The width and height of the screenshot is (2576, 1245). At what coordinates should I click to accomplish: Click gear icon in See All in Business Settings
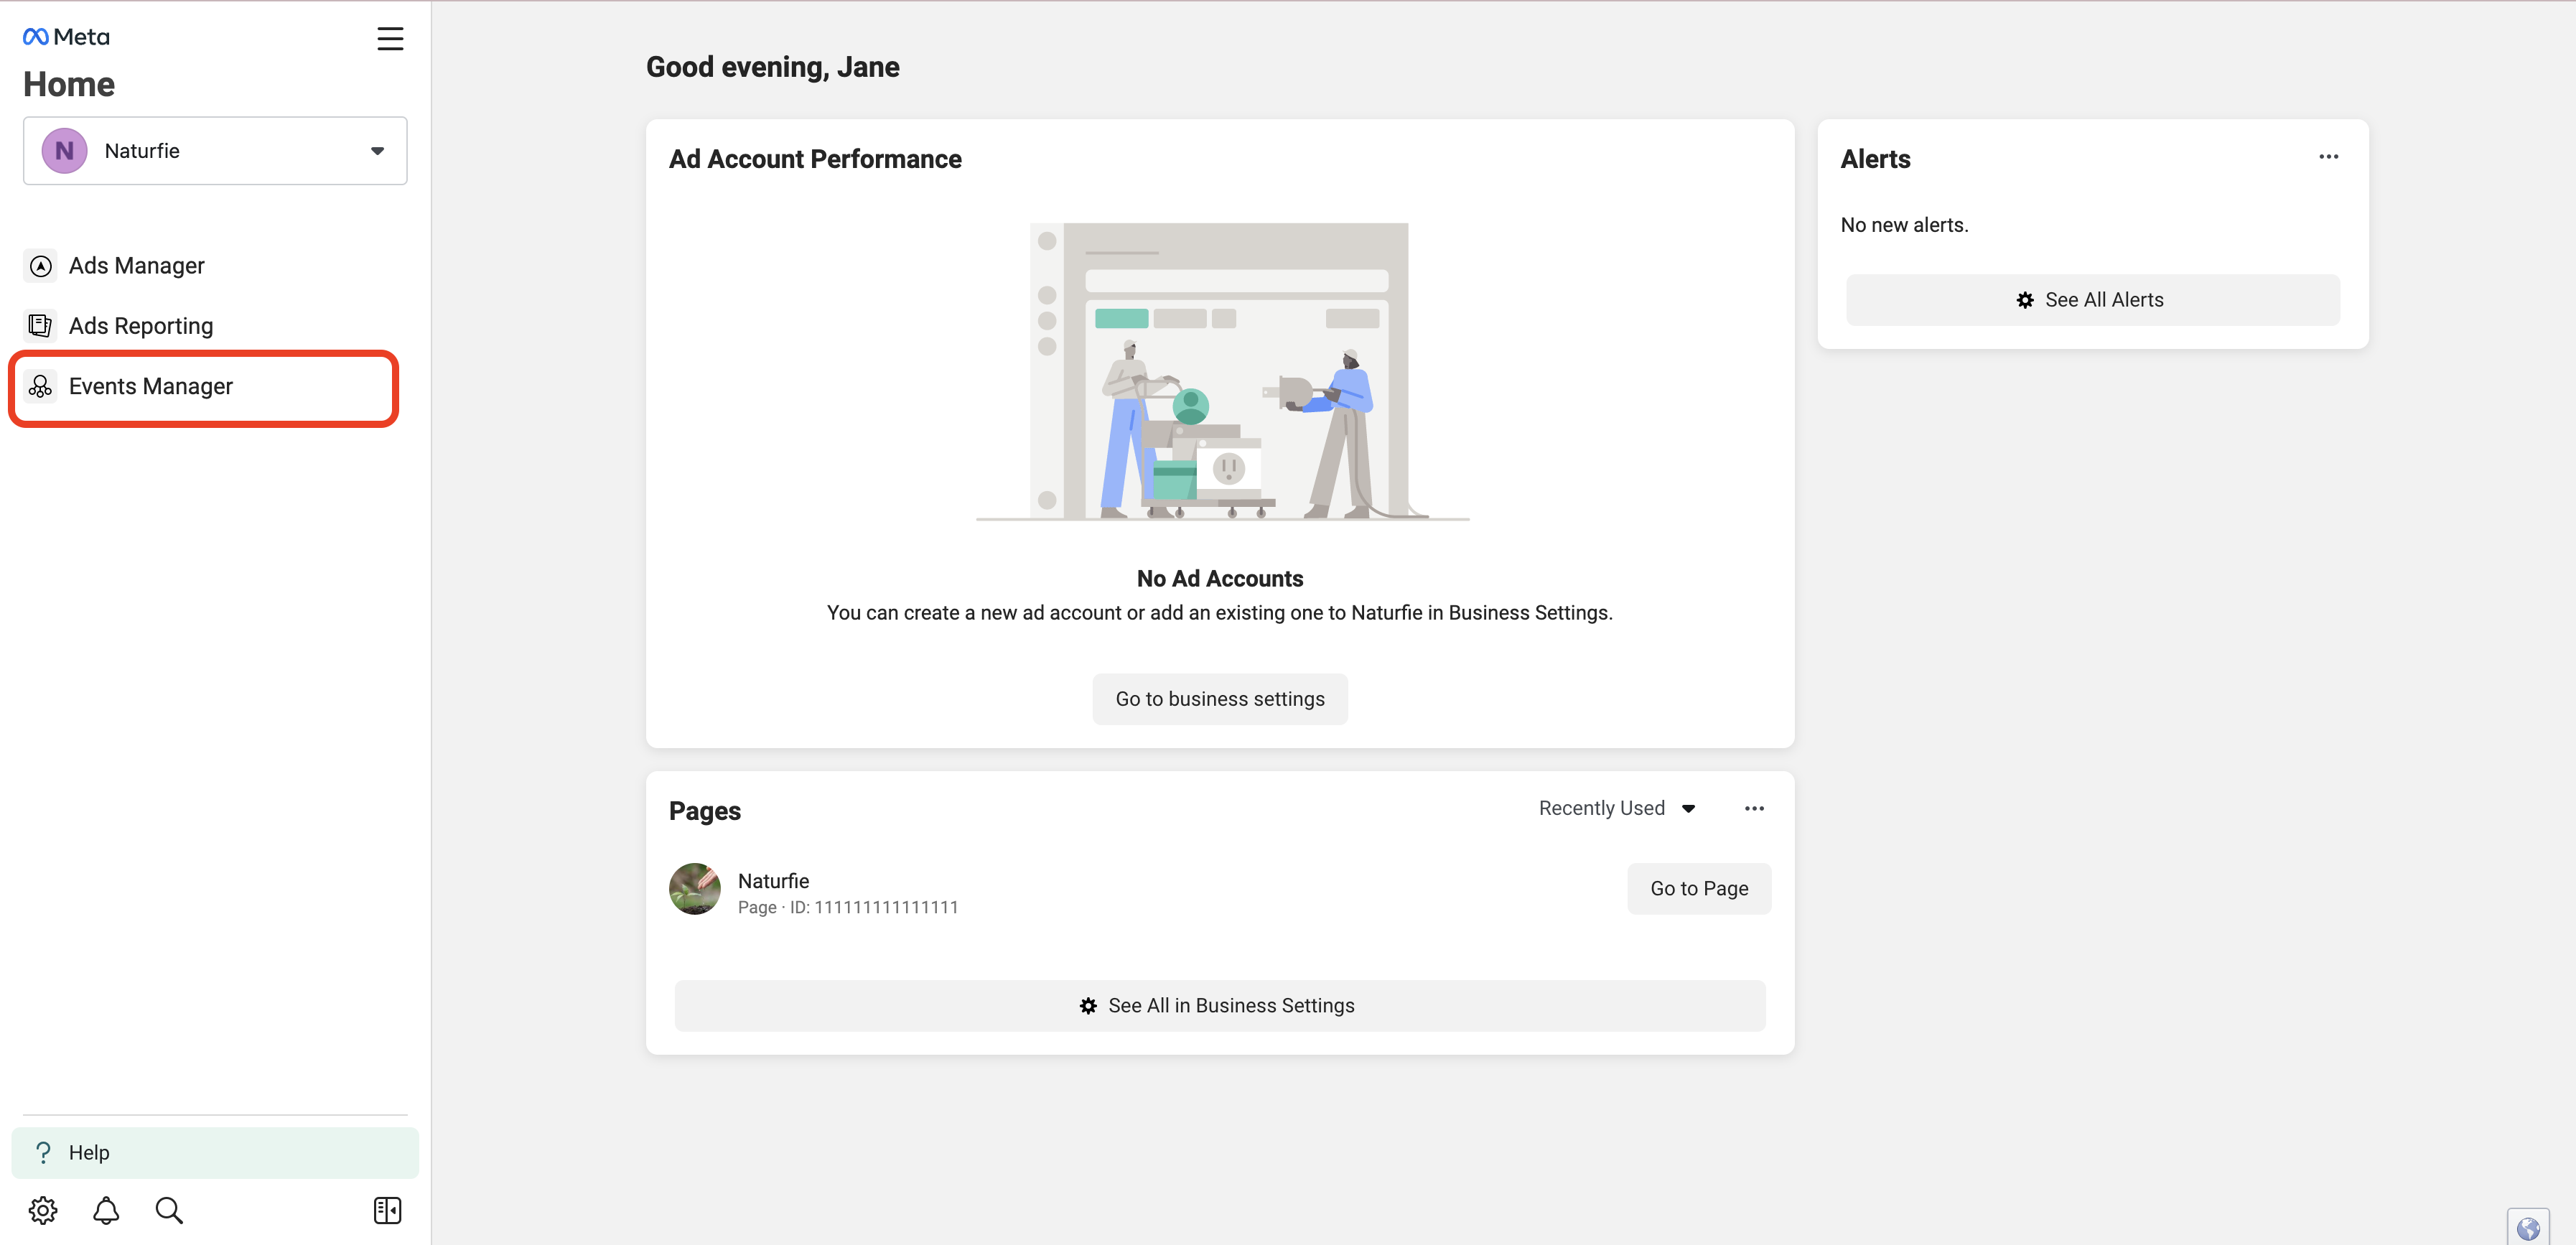pos(1088,1006)
